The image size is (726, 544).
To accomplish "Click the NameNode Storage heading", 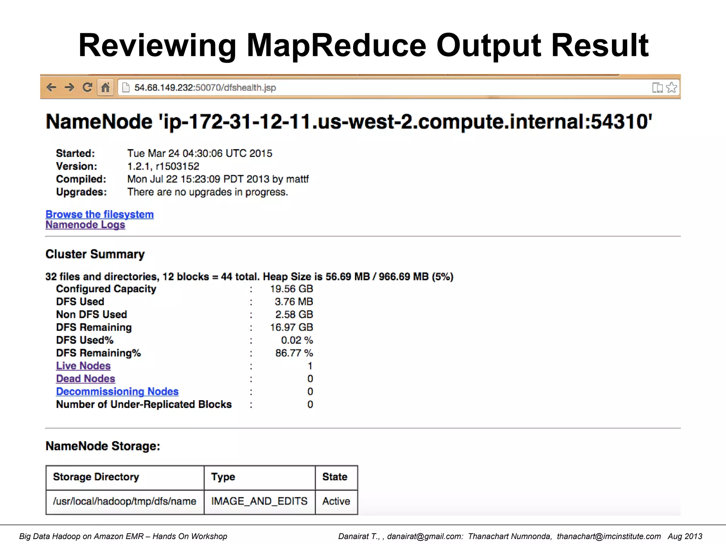I will click(x=103, y=446).
